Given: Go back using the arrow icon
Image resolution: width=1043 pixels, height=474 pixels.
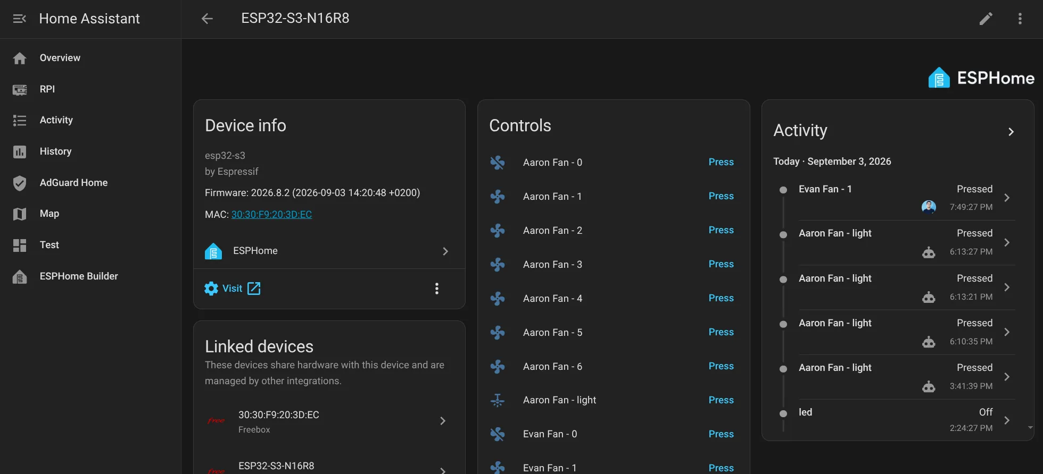Looking at the screenshot, I should click(207, 19).
